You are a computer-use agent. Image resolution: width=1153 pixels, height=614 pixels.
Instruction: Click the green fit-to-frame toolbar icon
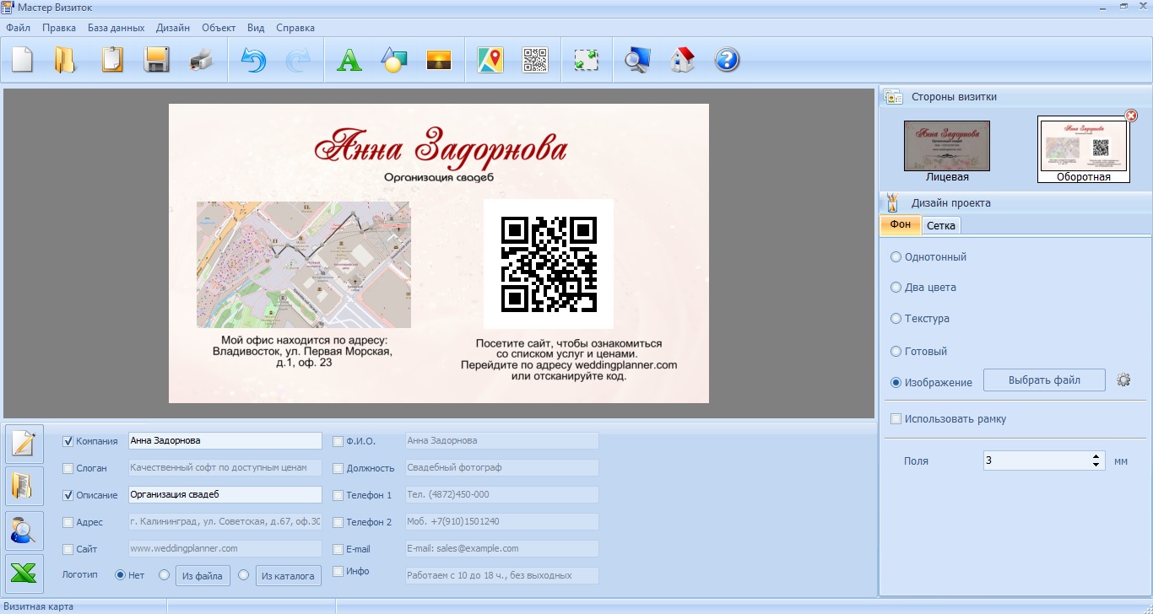pyautogui.click(x=587, y=60)
